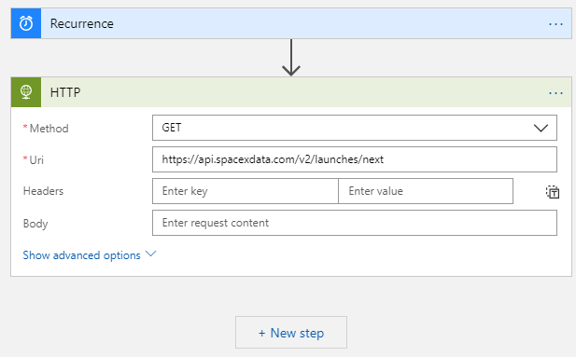Select the GET method combo box
576x357 pixels.
355,128
